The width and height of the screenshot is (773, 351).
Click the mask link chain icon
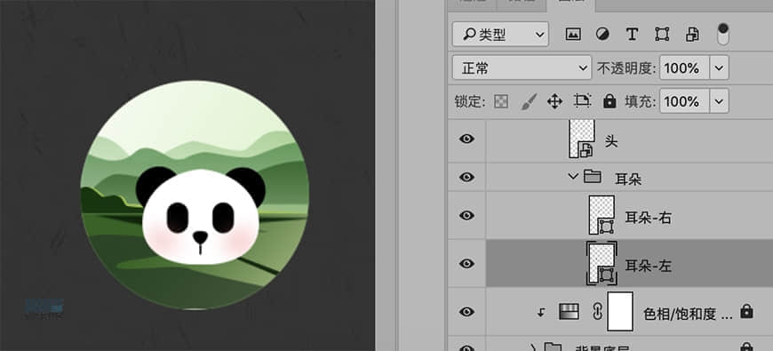tap(597, 311)
